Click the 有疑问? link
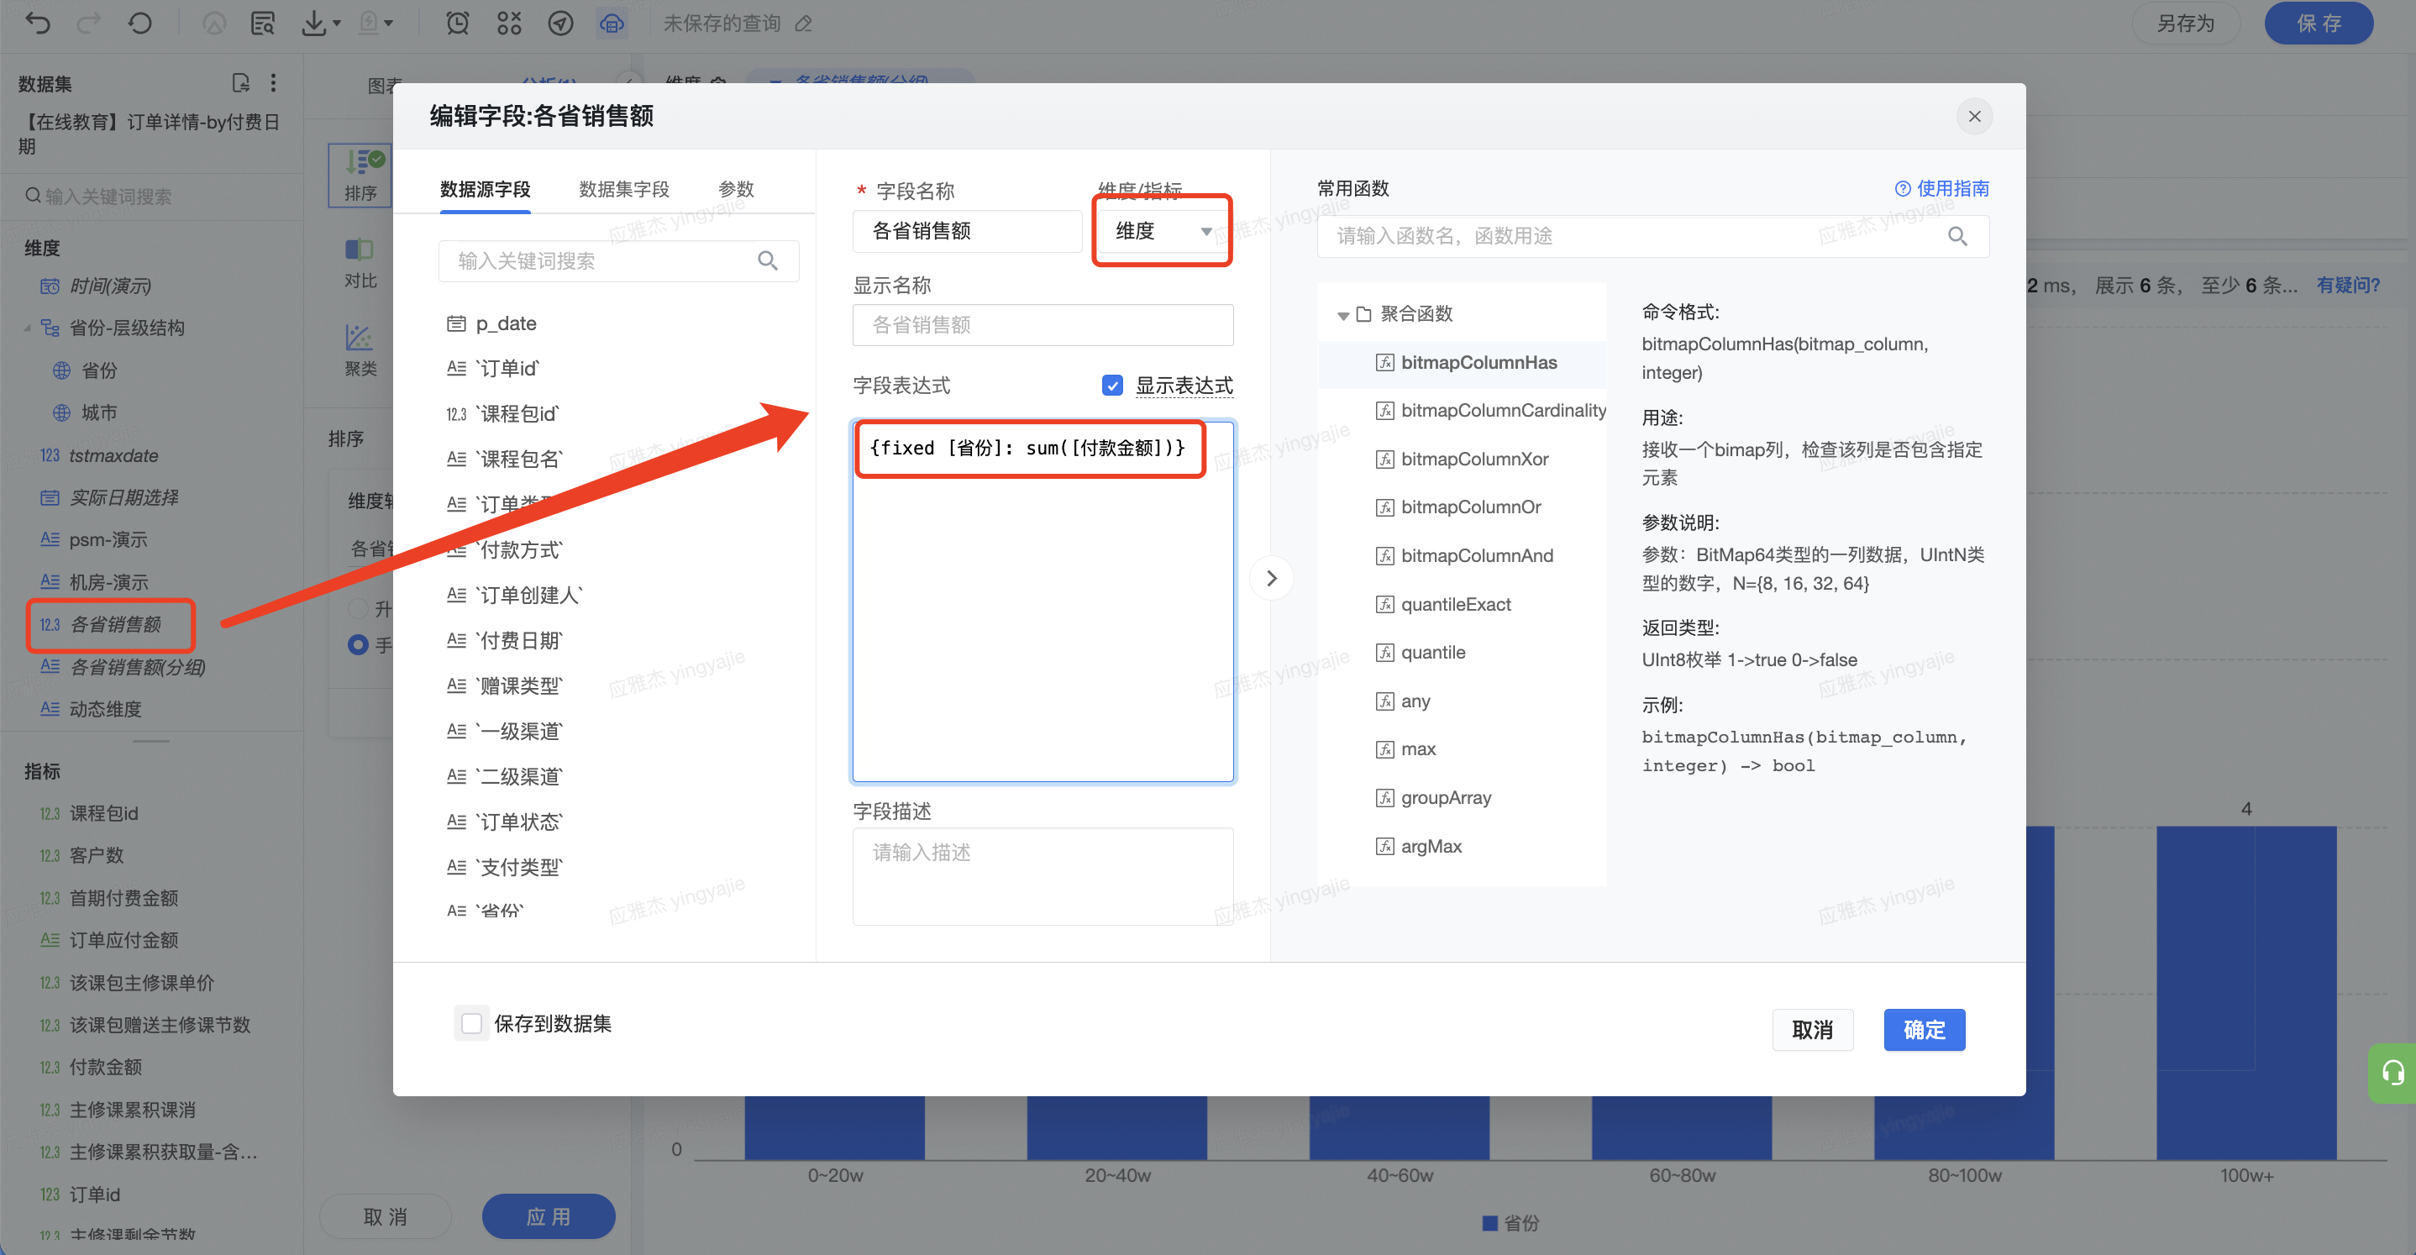2416x1255 pixels. [x=2349, y=285]
